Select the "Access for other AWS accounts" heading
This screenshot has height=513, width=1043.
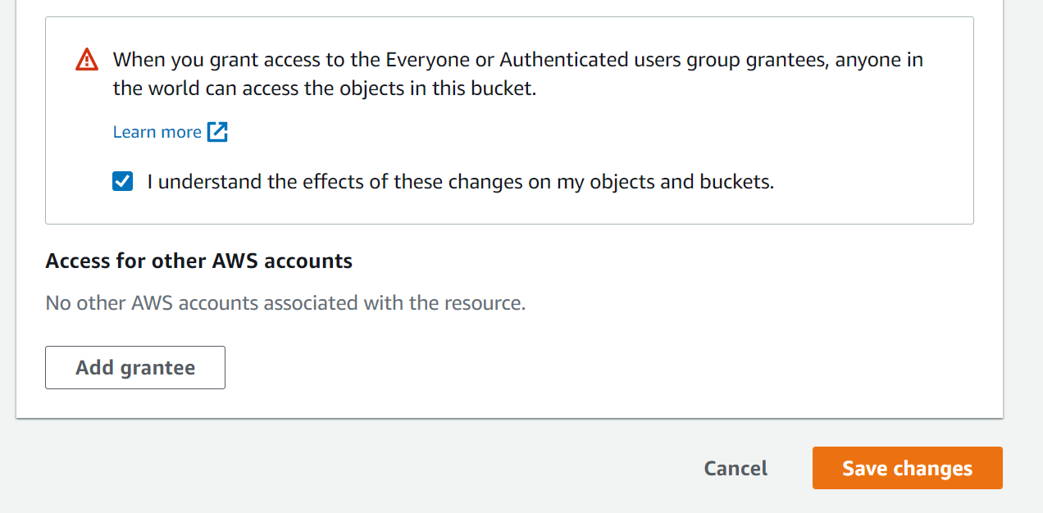click(x=199, y=261)
